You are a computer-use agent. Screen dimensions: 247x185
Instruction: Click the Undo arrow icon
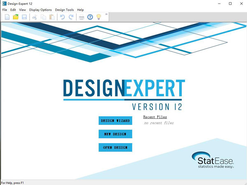[63, 17]
